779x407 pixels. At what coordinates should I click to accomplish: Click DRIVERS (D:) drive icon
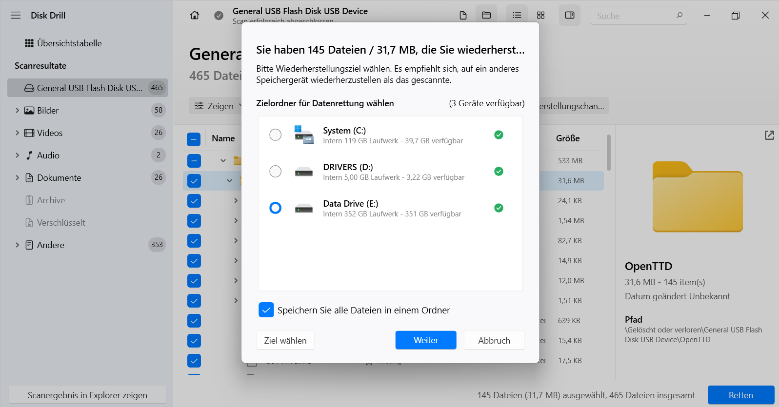304,172
